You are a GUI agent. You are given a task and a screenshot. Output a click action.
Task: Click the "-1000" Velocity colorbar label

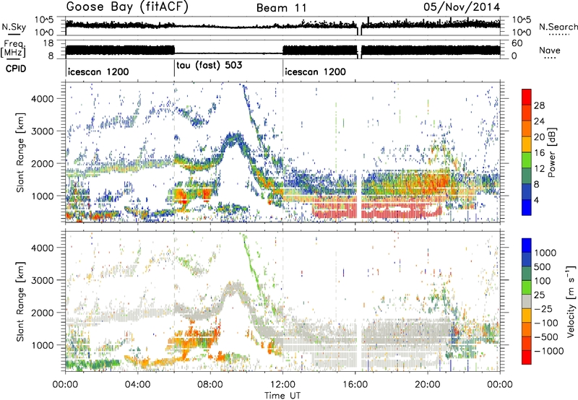pyautogui.click(x=549, y=351)
